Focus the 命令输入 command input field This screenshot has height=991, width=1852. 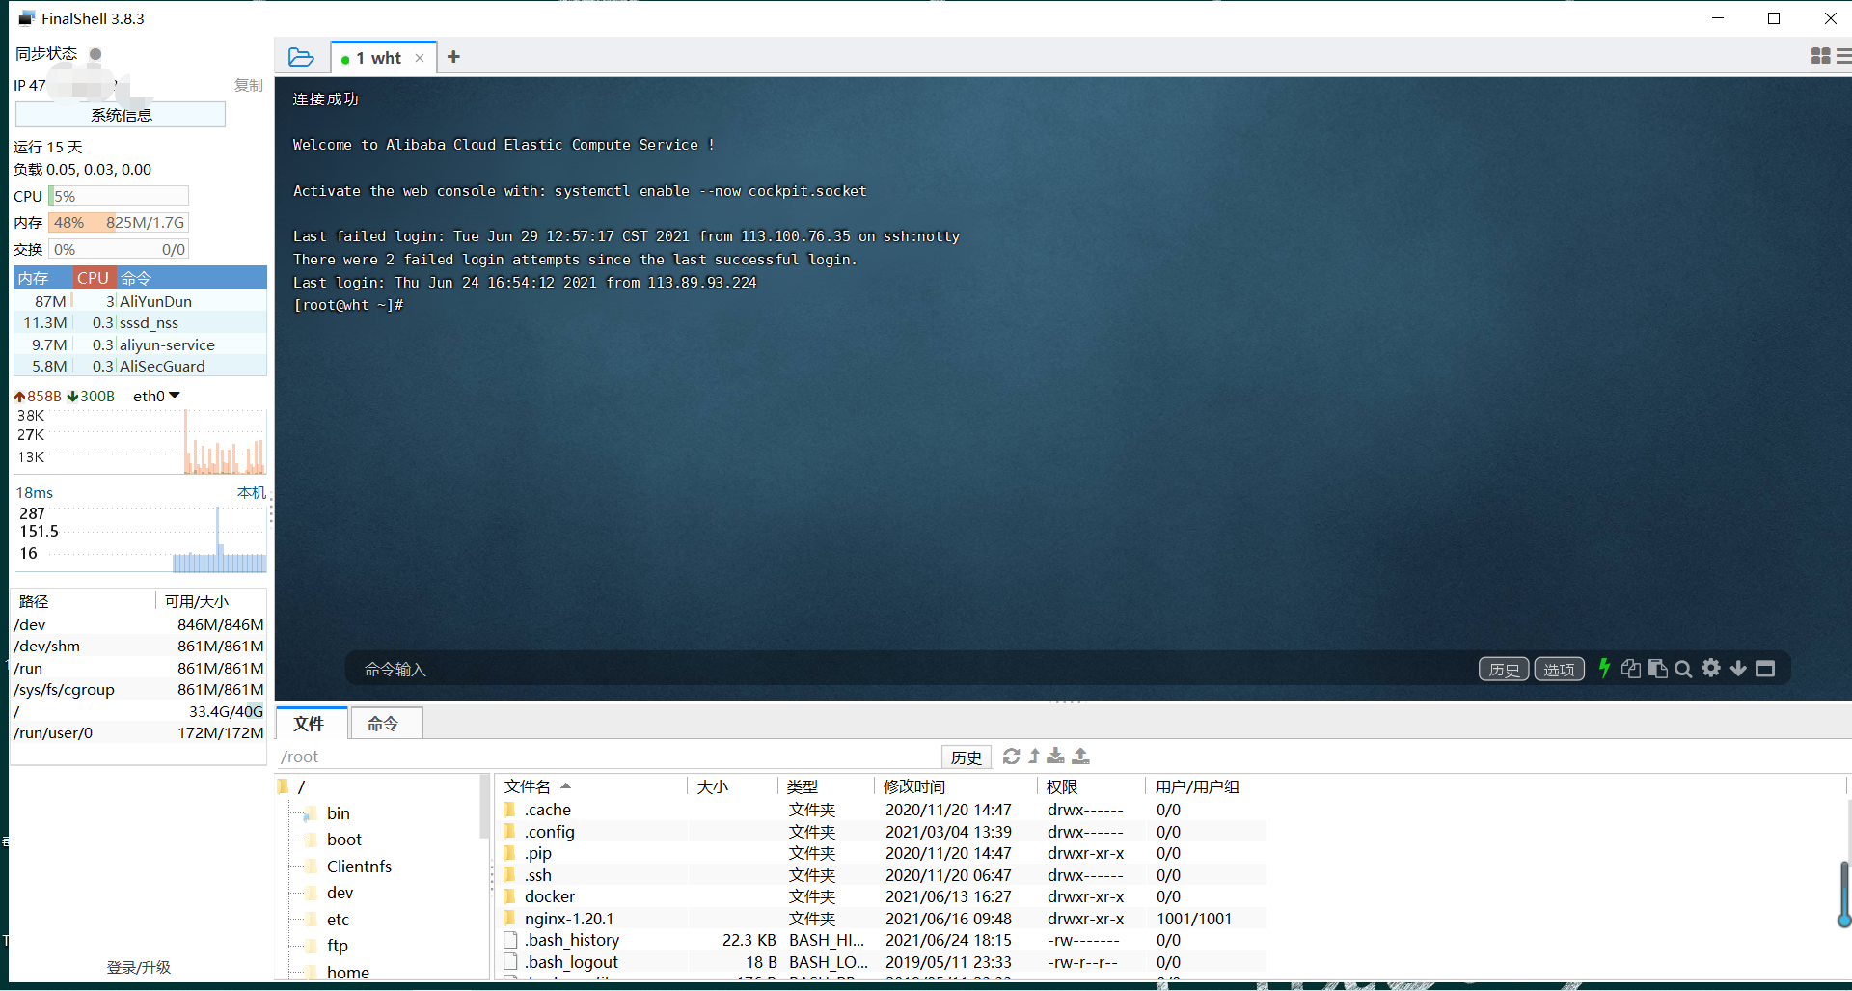pyautogui.click(x=907, y=669)
